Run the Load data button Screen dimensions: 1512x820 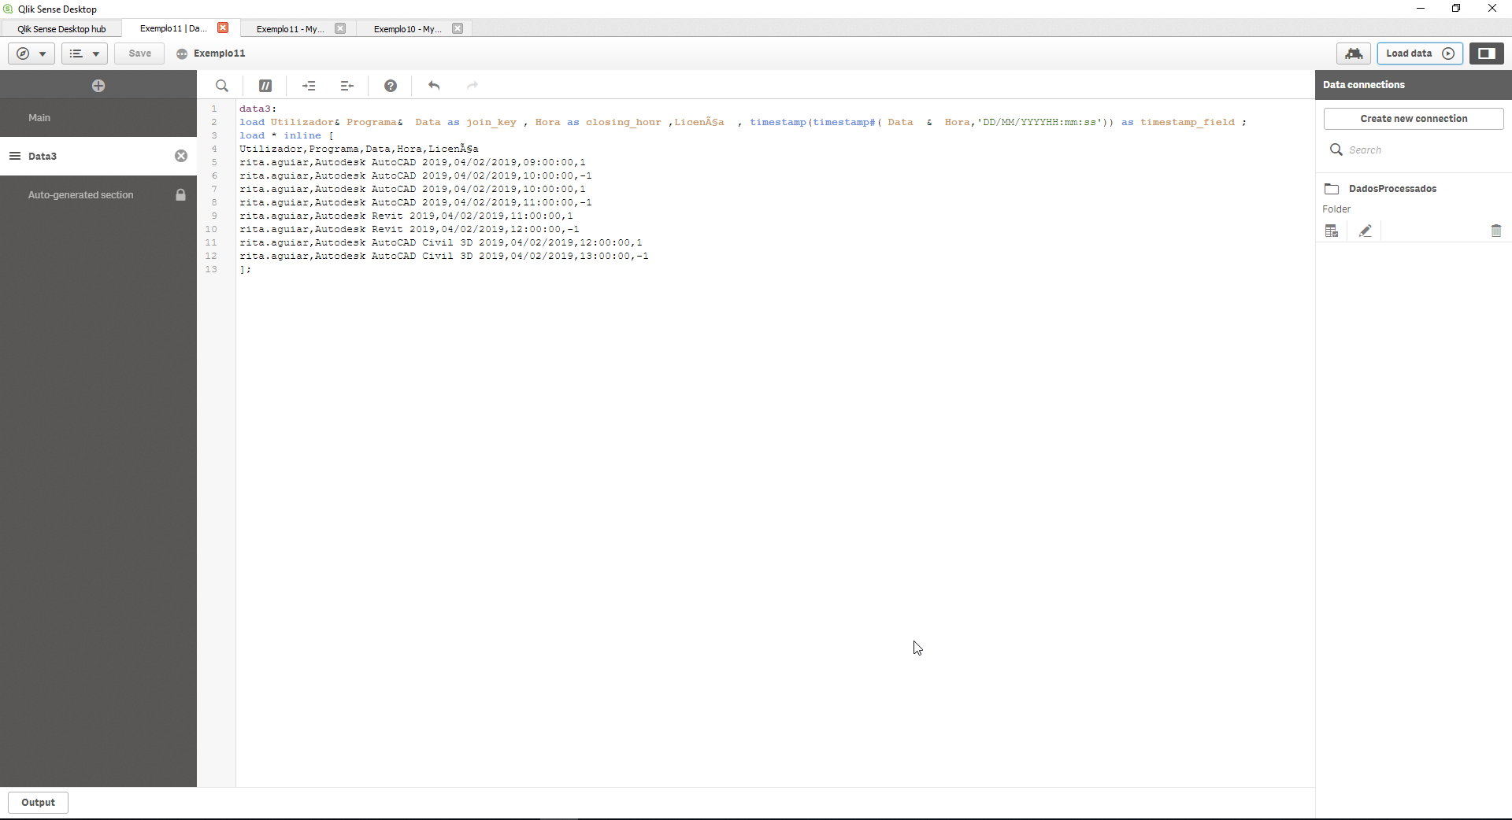(1420, 54)
